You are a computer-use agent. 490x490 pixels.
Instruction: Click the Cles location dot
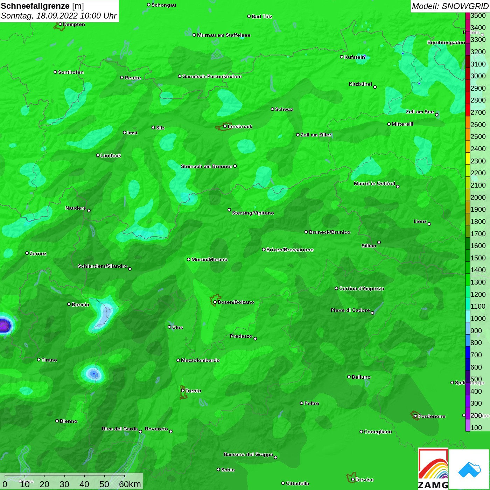click(x=169, y=327)
